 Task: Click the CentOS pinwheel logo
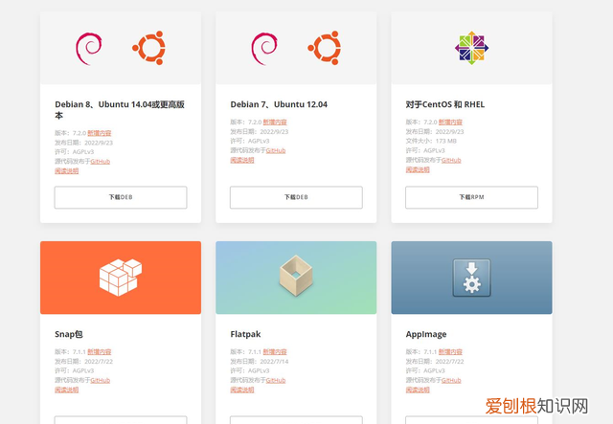click(x=471, y=48)
